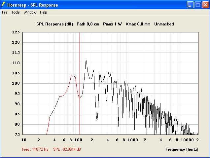
Task: Minimize the Hornresp SPL Response window
Action: [x=190, y=5]
